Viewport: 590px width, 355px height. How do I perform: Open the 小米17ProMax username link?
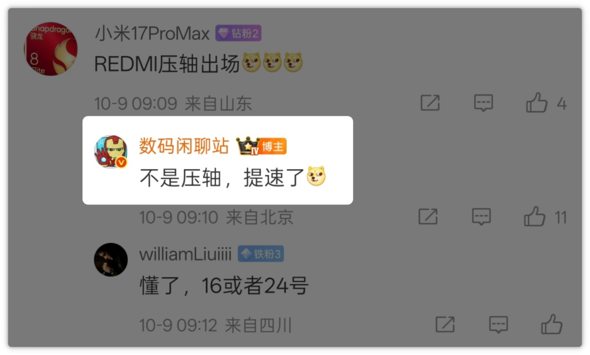coord(152,33)
